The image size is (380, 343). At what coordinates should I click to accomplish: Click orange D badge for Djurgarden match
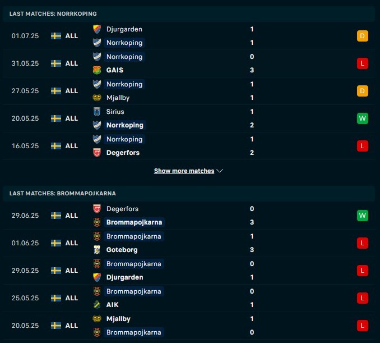[x=362, y=36]
